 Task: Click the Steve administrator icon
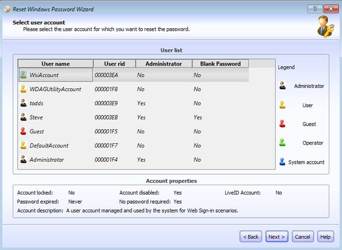[x=23, y=117]
